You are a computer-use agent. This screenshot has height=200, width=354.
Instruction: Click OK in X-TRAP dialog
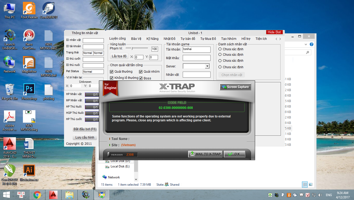235,154
